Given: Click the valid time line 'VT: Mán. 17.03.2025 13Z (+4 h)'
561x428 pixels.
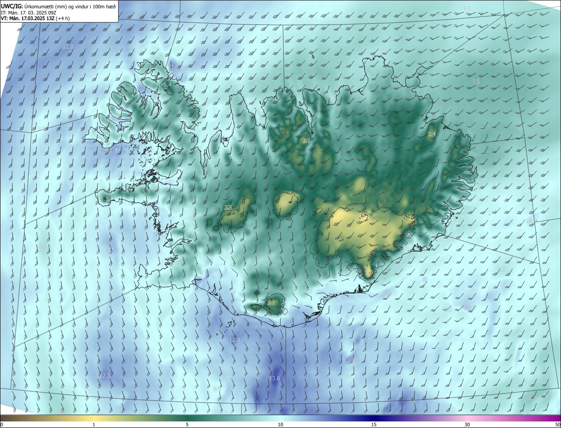Looking at the screenshot, I should 36,18.
